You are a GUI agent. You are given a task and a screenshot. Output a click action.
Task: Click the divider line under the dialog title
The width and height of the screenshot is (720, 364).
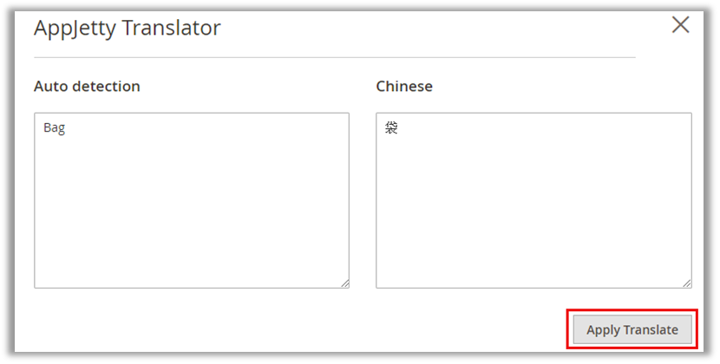[x=334, y=57]
